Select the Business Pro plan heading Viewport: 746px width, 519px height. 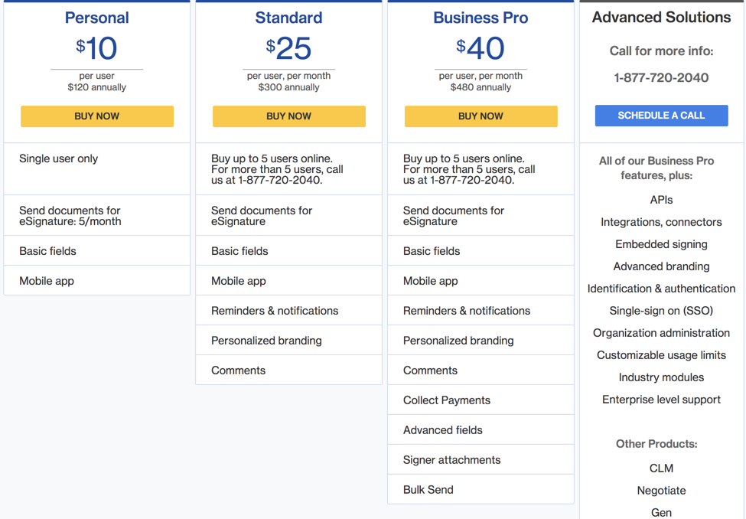[481, 18]
